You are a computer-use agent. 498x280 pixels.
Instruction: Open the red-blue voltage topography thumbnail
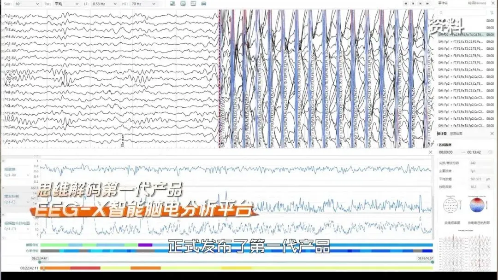click(x=477, y=205)
